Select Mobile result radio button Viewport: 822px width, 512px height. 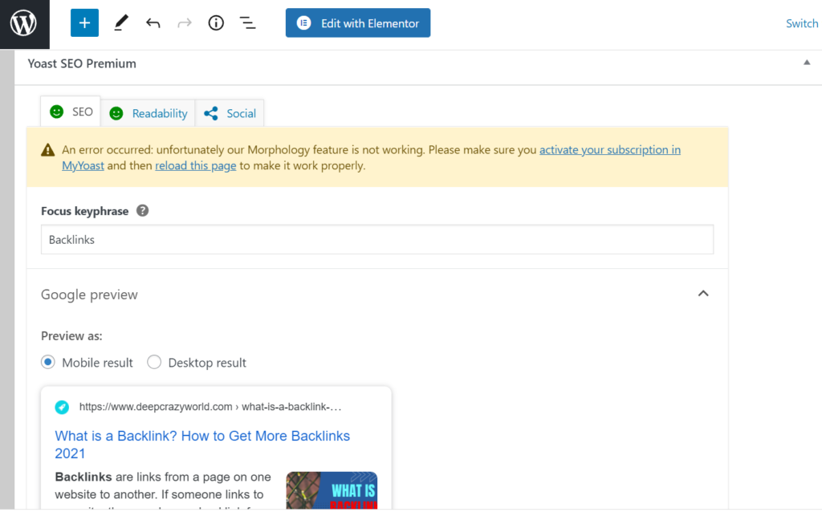click(48, 362)
